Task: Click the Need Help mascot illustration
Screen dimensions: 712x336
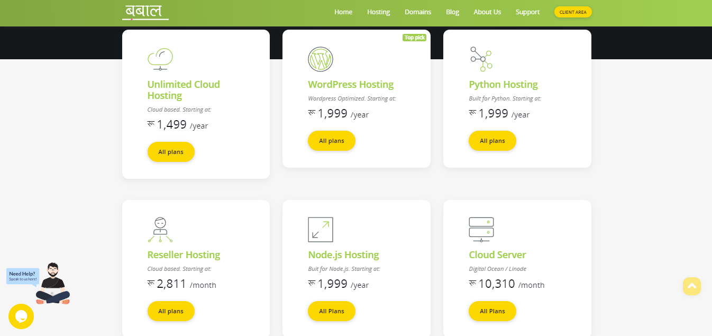Action: pyautogui.click(x=52, y=283)
